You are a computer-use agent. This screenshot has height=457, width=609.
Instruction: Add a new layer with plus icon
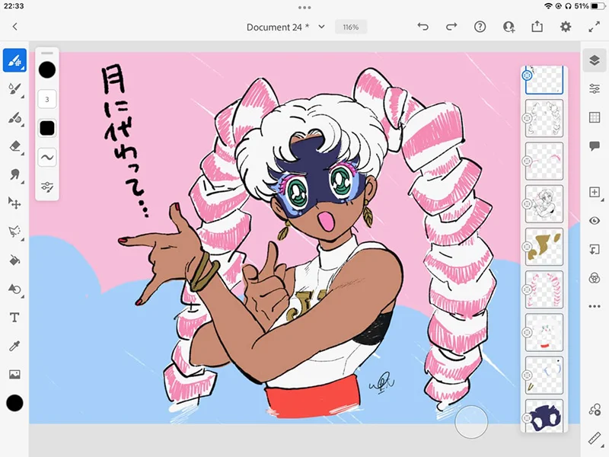pos(595,192)
